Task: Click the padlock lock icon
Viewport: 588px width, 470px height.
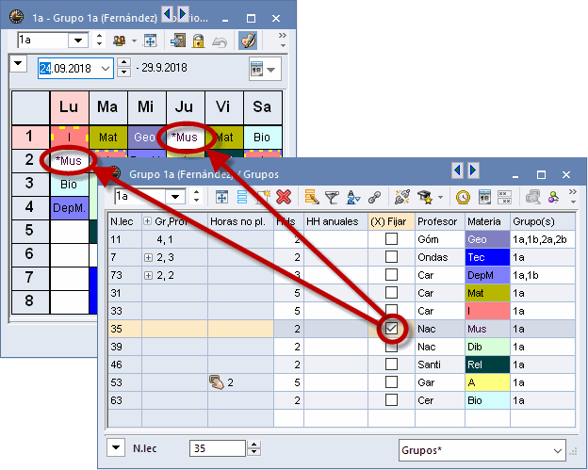Action: 199,41
